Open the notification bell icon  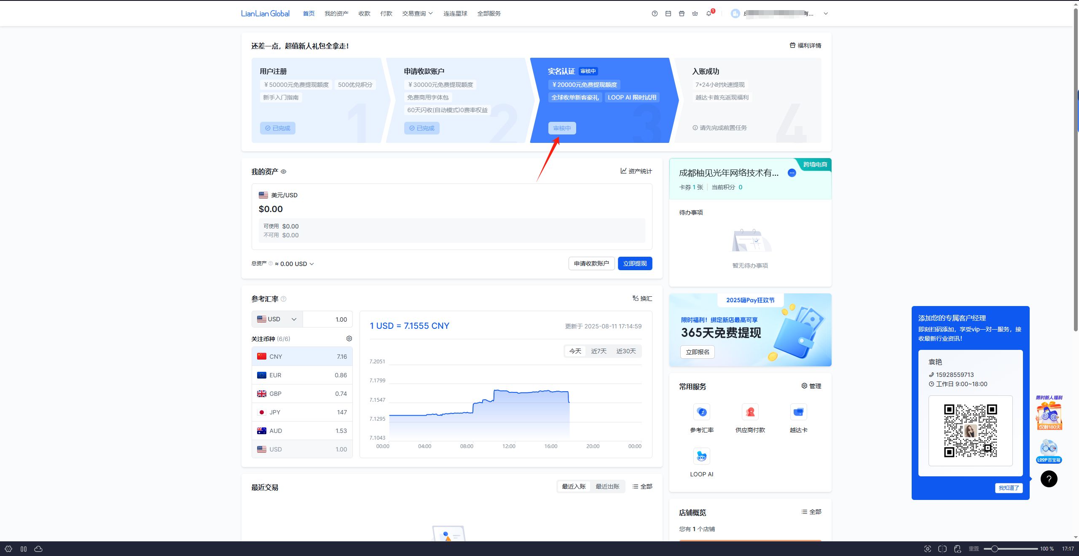click(x=709, y=13)
